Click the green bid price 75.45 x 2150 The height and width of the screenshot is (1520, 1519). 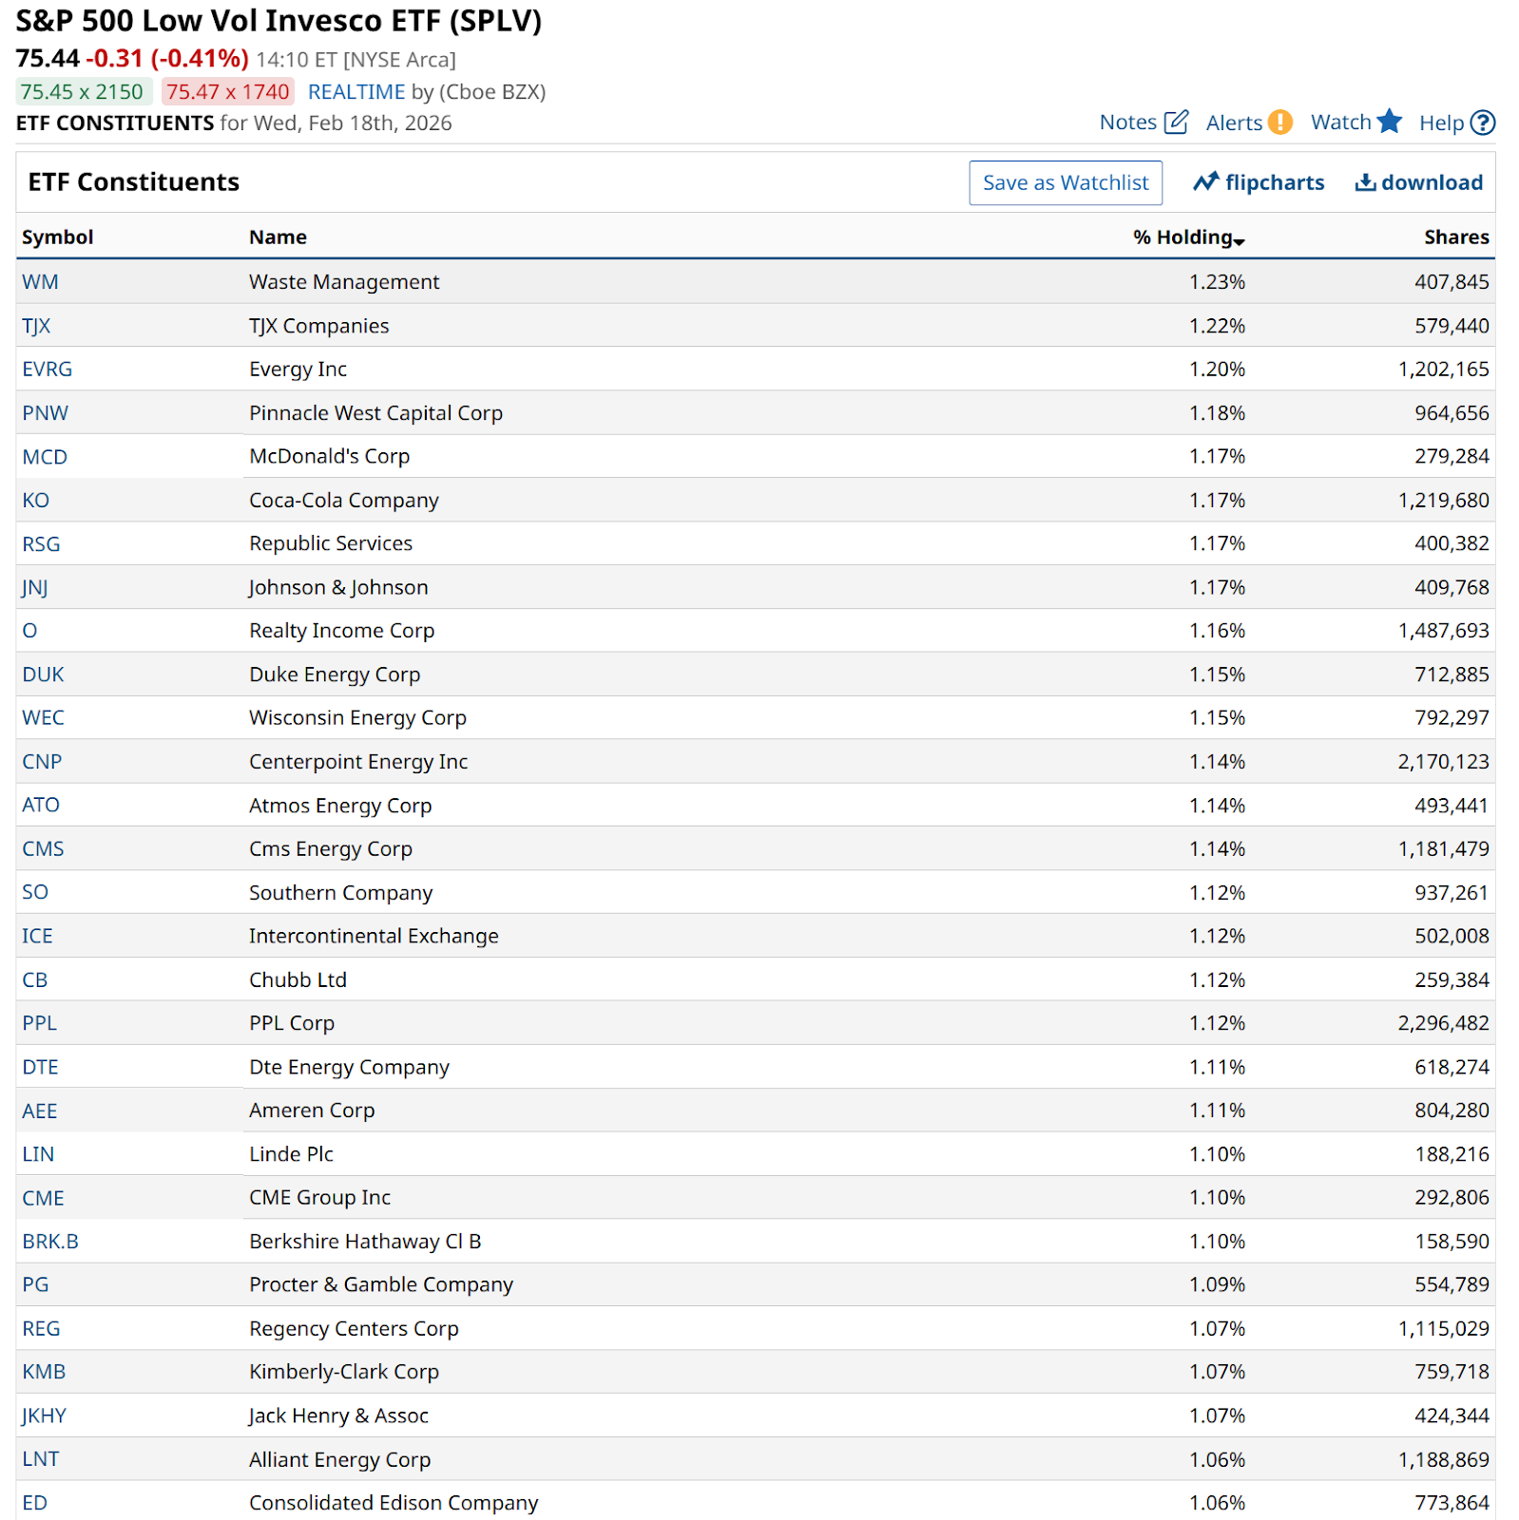coord(83,92)
